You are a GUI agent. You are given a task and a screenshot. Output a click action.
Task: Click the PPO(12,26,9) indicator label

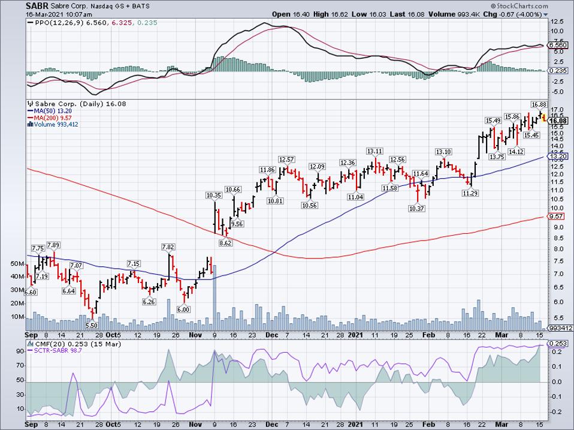tap(59, 23)
